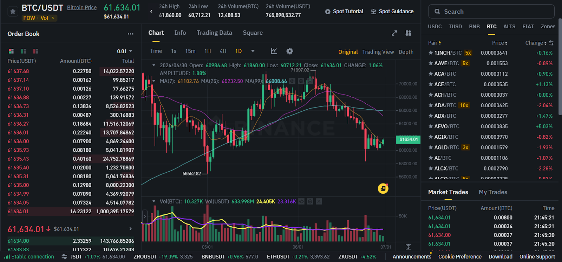The width and height of the screenshot is (562, 262).
Task: Toggle Volume indicator visibility eye
Action: pyautogui.click(x=301, y=201)
